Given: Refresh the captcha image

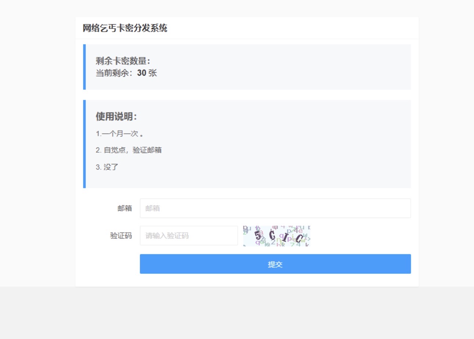Looking at the screenshot, I should point(277,236).
